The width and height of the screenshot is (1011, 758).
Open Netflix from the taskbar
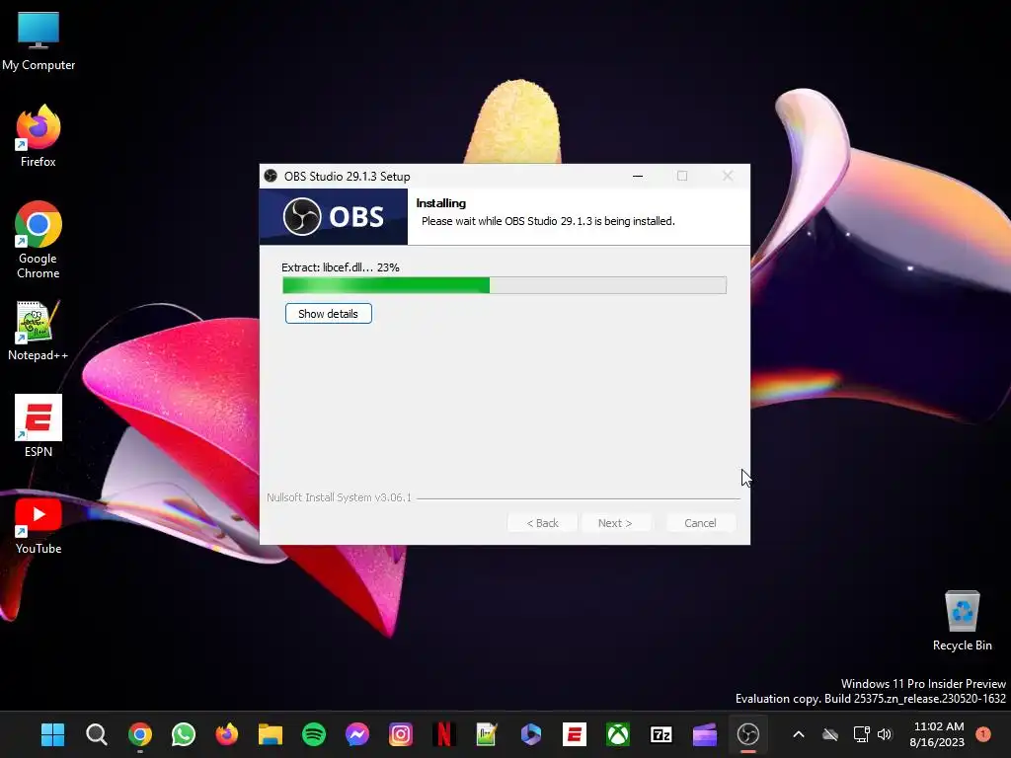click(x=444, y=734)
